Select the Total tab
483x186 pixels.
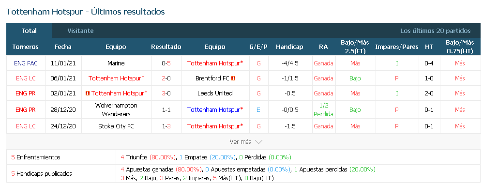29,31
